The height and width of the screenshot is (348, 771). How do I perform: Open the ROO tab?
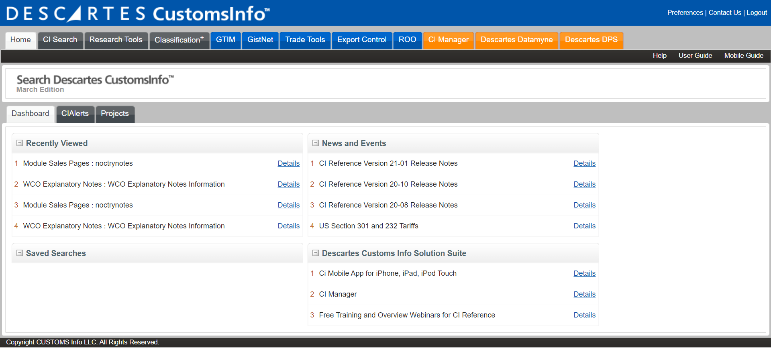pos(408,40)
